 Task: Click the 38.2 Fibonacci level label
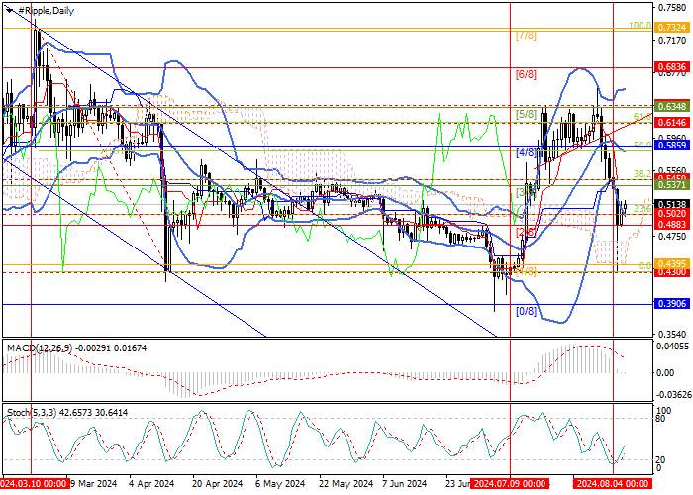643,173
